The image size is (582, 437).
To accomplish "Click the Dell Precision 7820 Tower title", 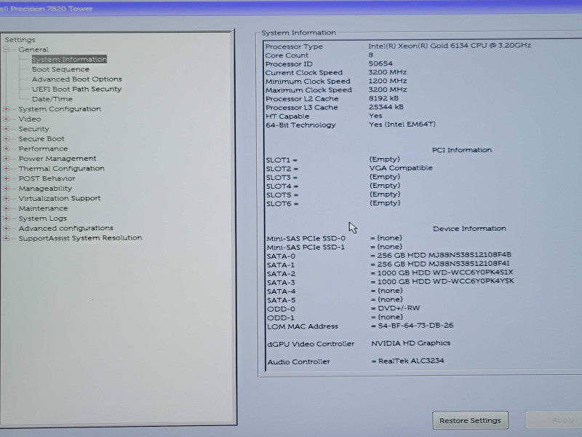I will [47, 9].
